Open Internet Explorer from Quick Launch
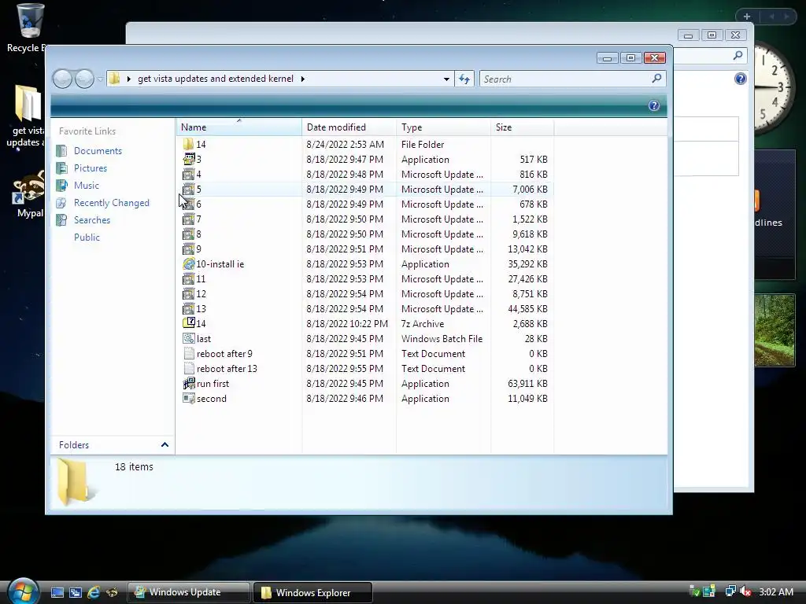This screenshot has width=806, height=604. point(94,592)
